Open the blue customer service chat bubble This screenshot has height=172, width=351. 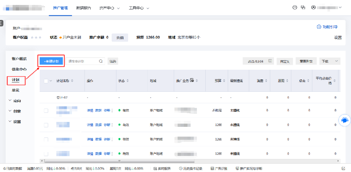click(344, 120)
